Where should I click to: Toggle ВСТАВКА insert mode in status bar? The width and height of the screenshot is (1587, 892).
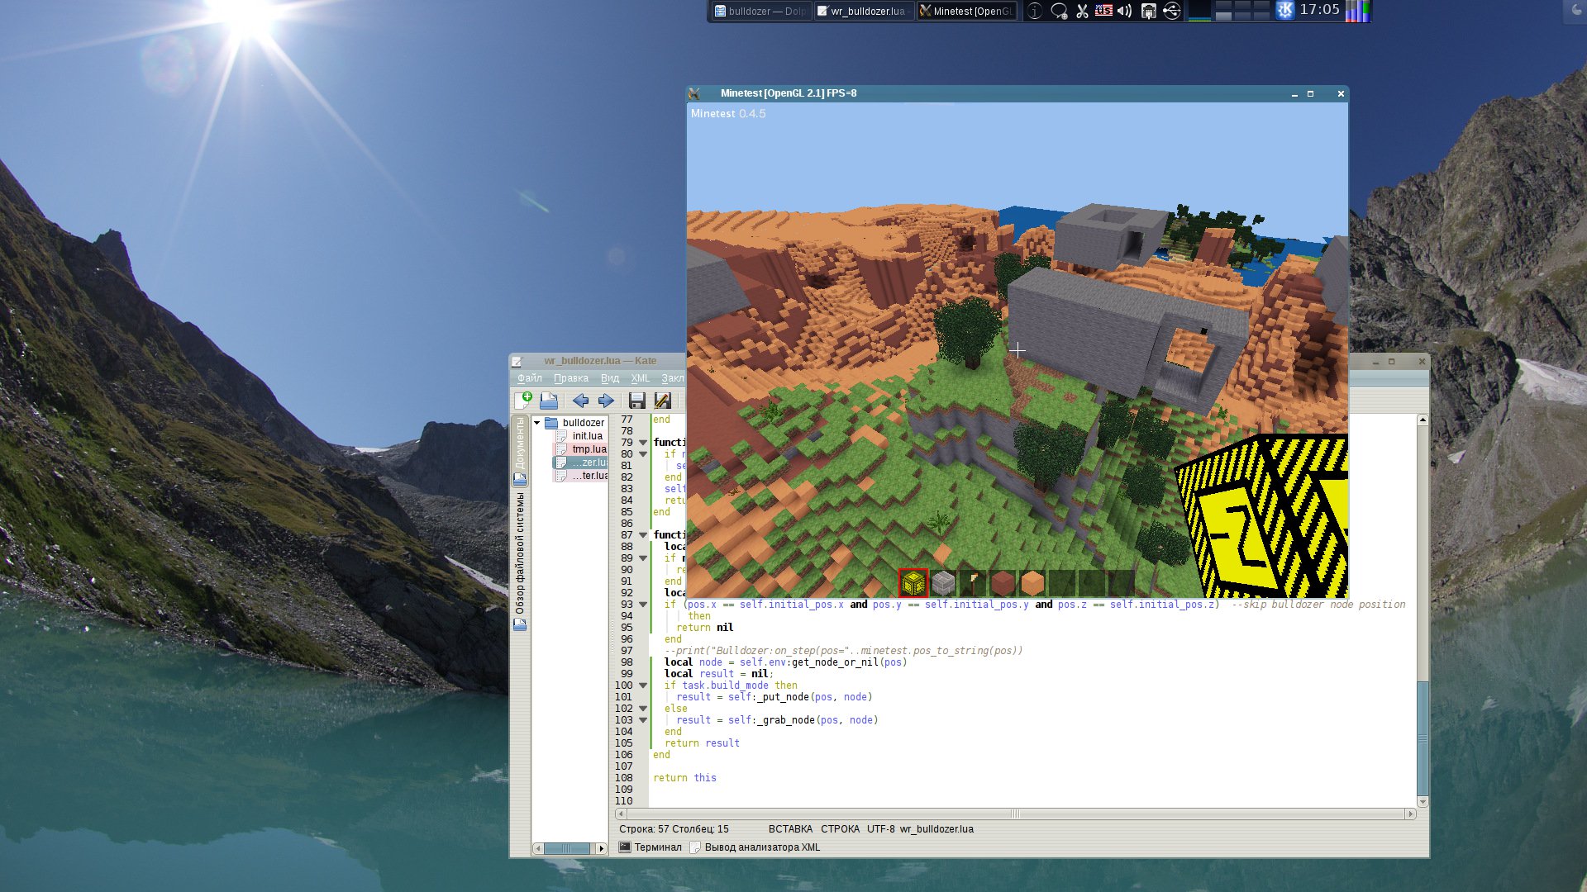[x=790, y=829]
